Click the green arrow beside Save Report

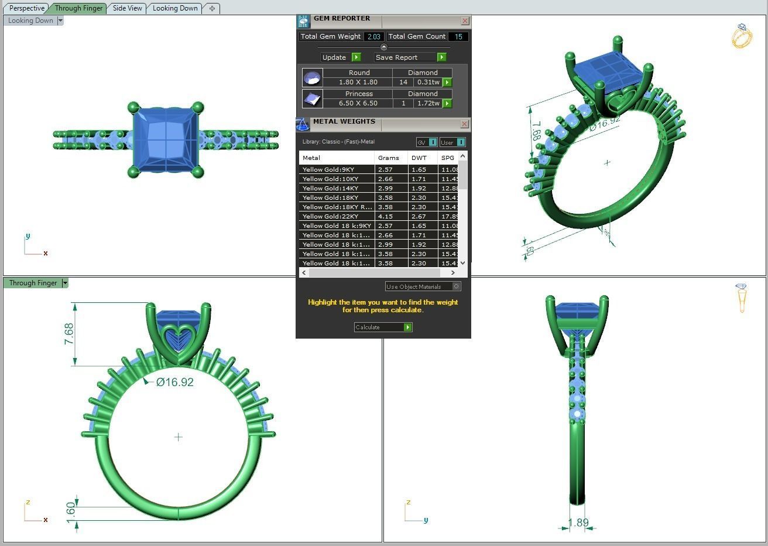(x=442, y=57)
